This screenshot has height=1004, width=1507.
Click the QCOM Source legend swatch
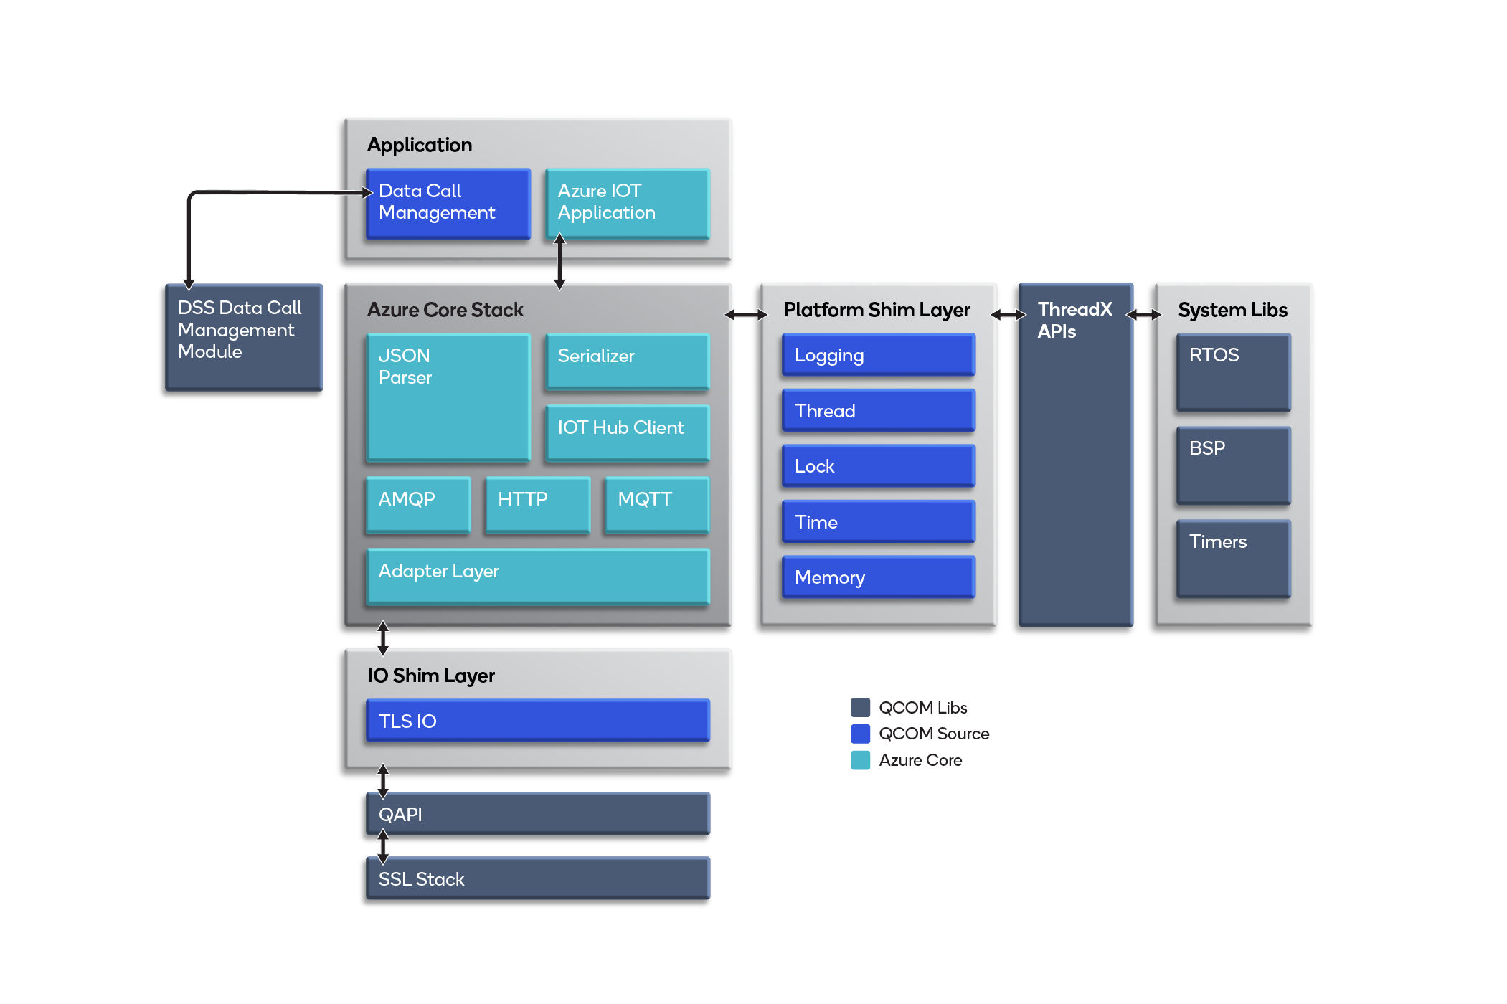(860, 734)
